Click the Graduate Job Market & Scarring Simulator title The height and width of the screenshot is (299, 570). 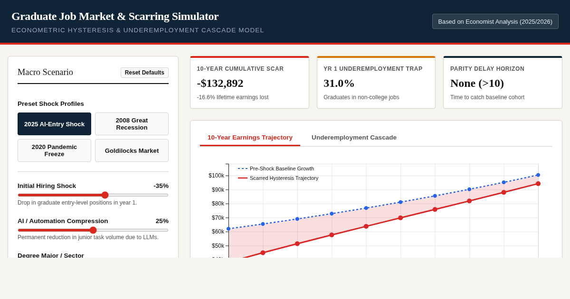pos(115,16)
